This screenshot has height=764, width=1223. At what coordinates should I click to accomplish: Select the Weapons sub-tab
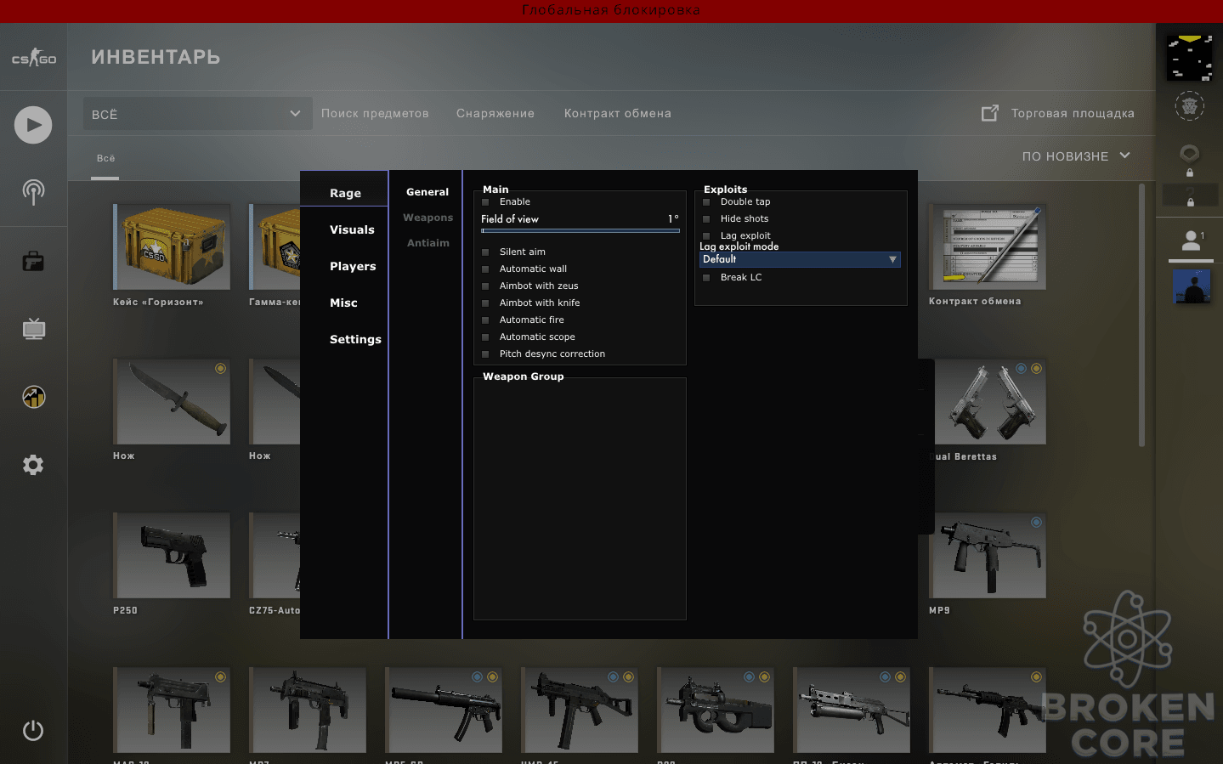(427, 218)
